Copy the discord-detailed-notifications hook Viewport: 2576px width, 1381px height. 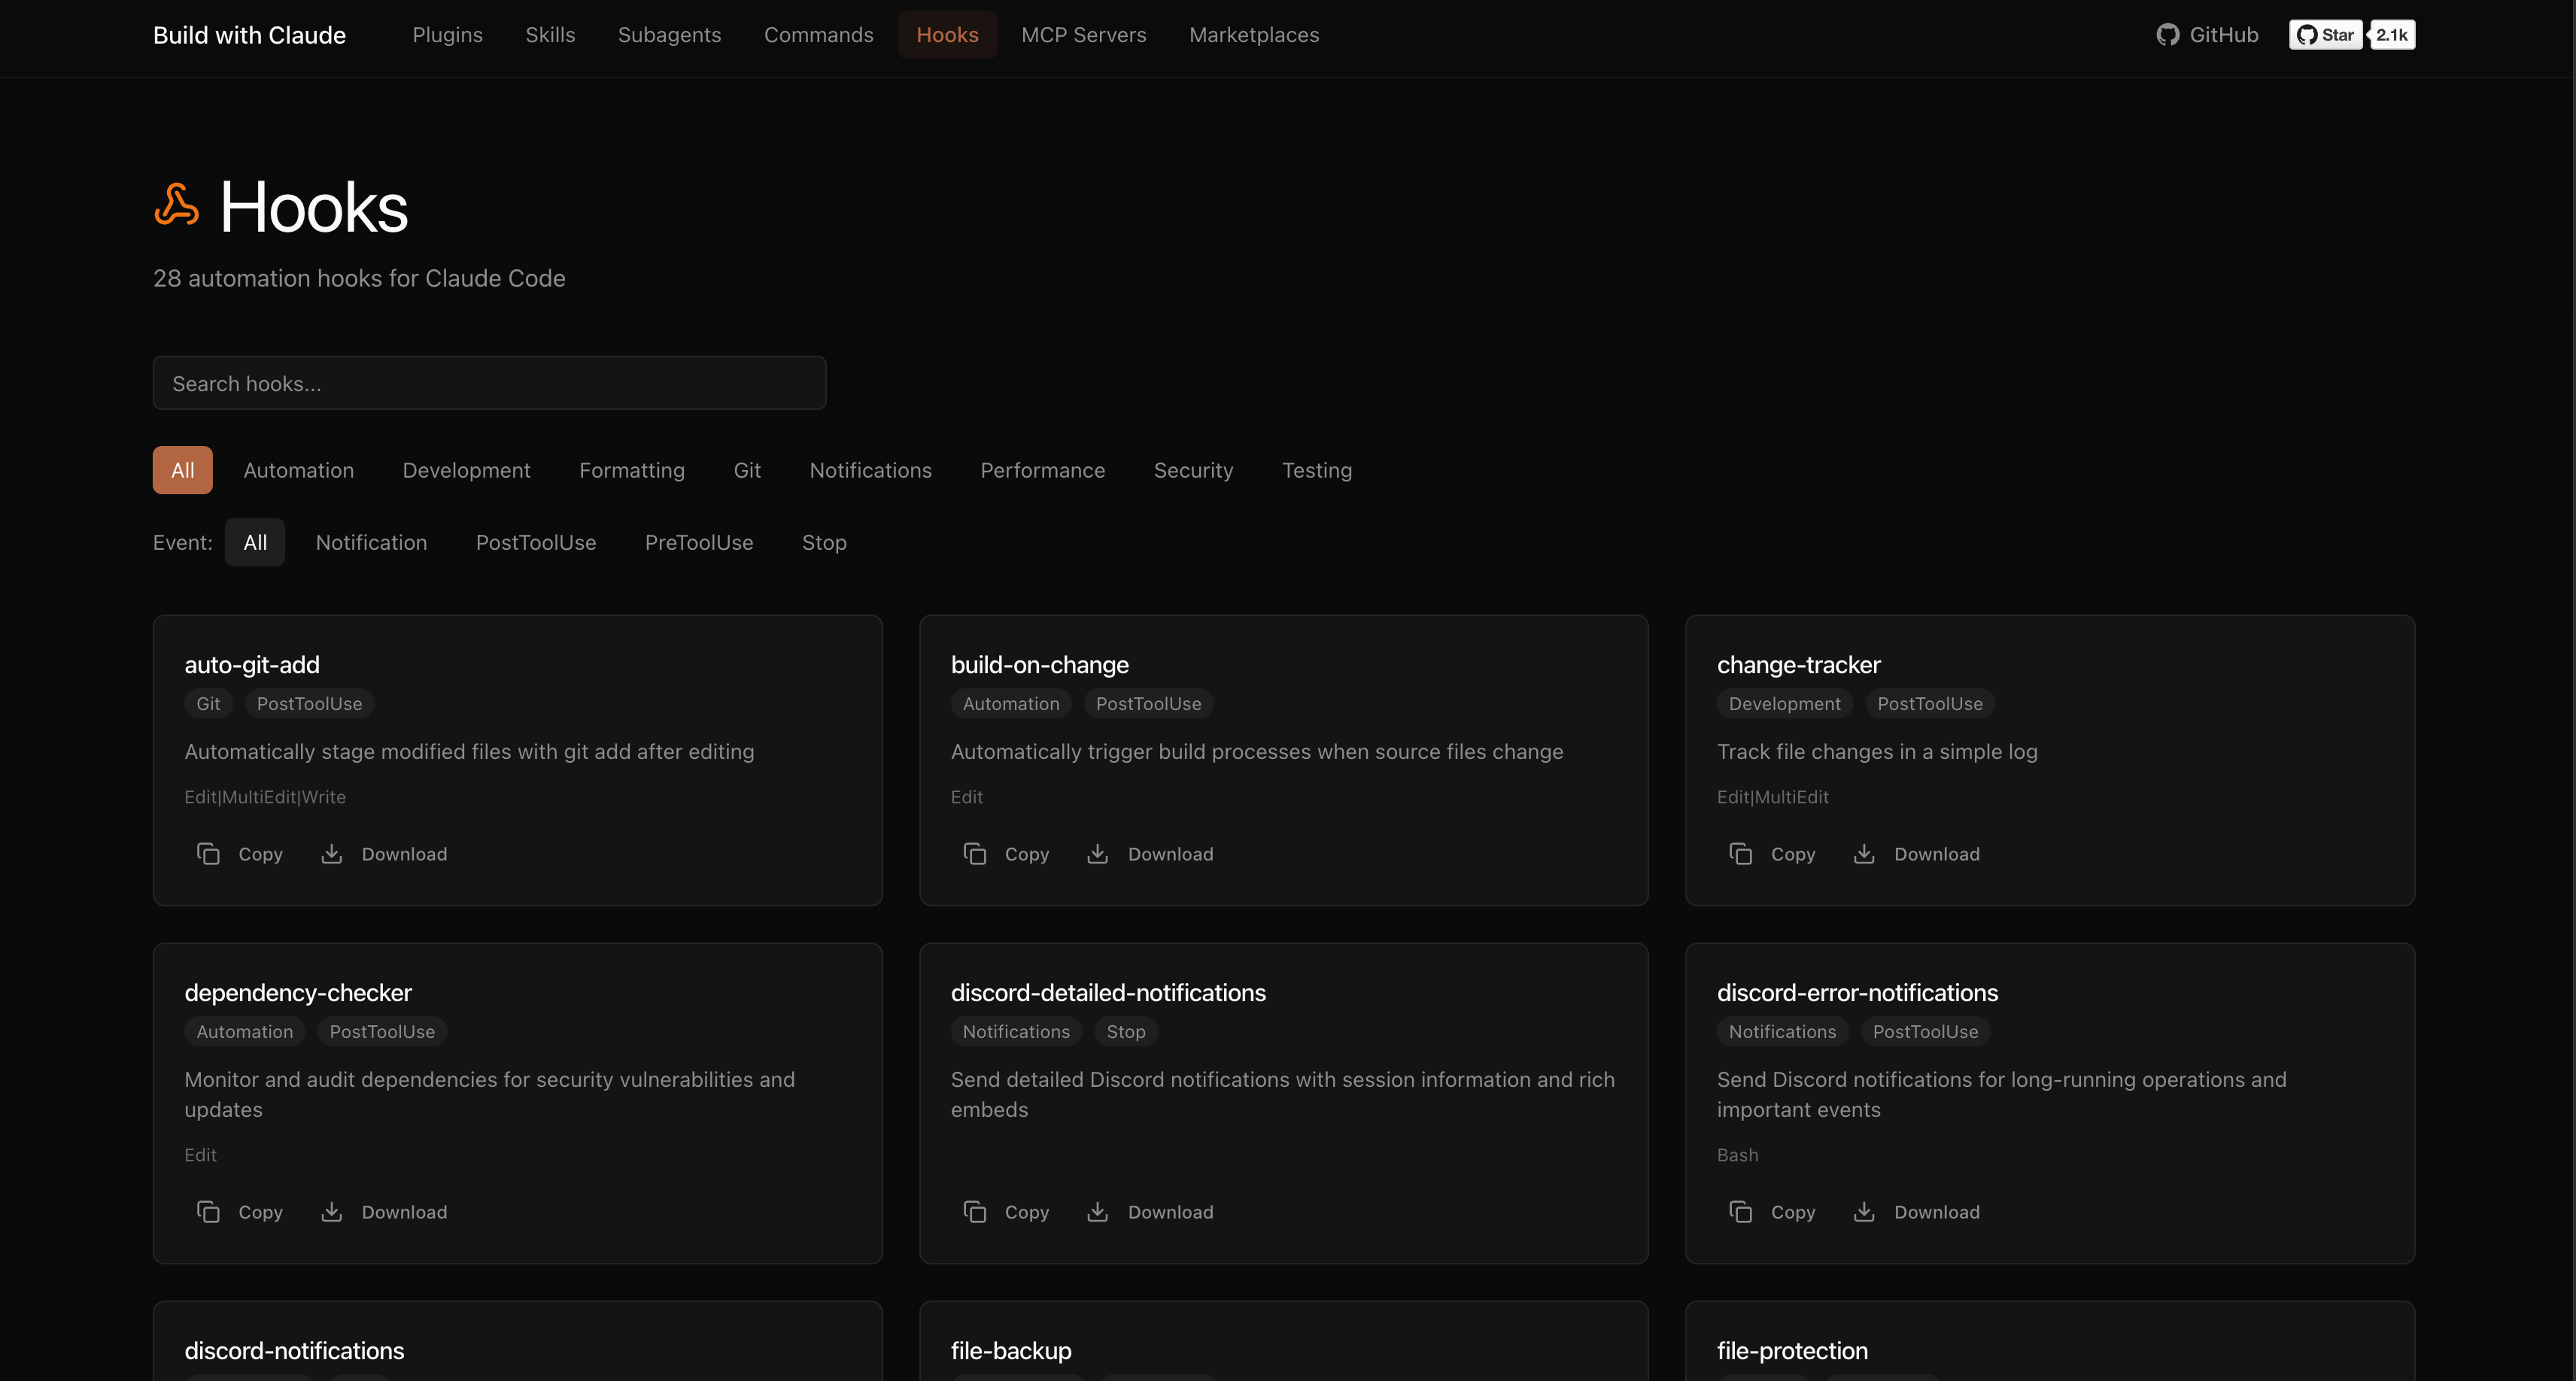(x=1006, y=1211)
